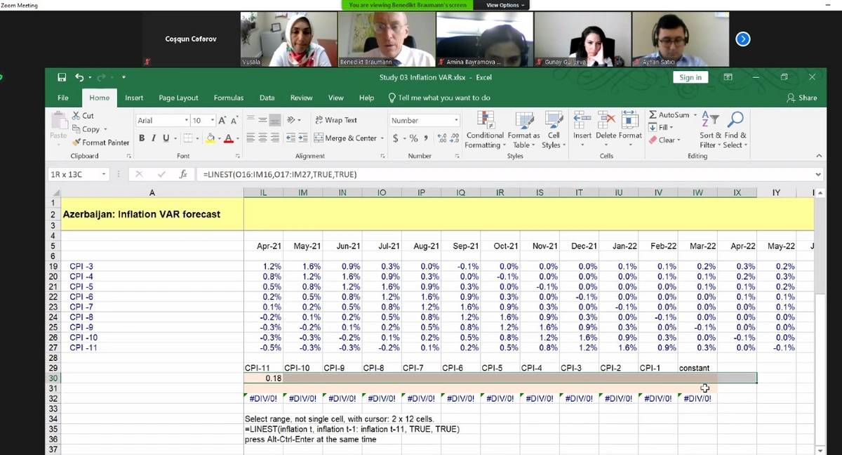
Task: Click the Sign in button
Action: tap(690, 77)
